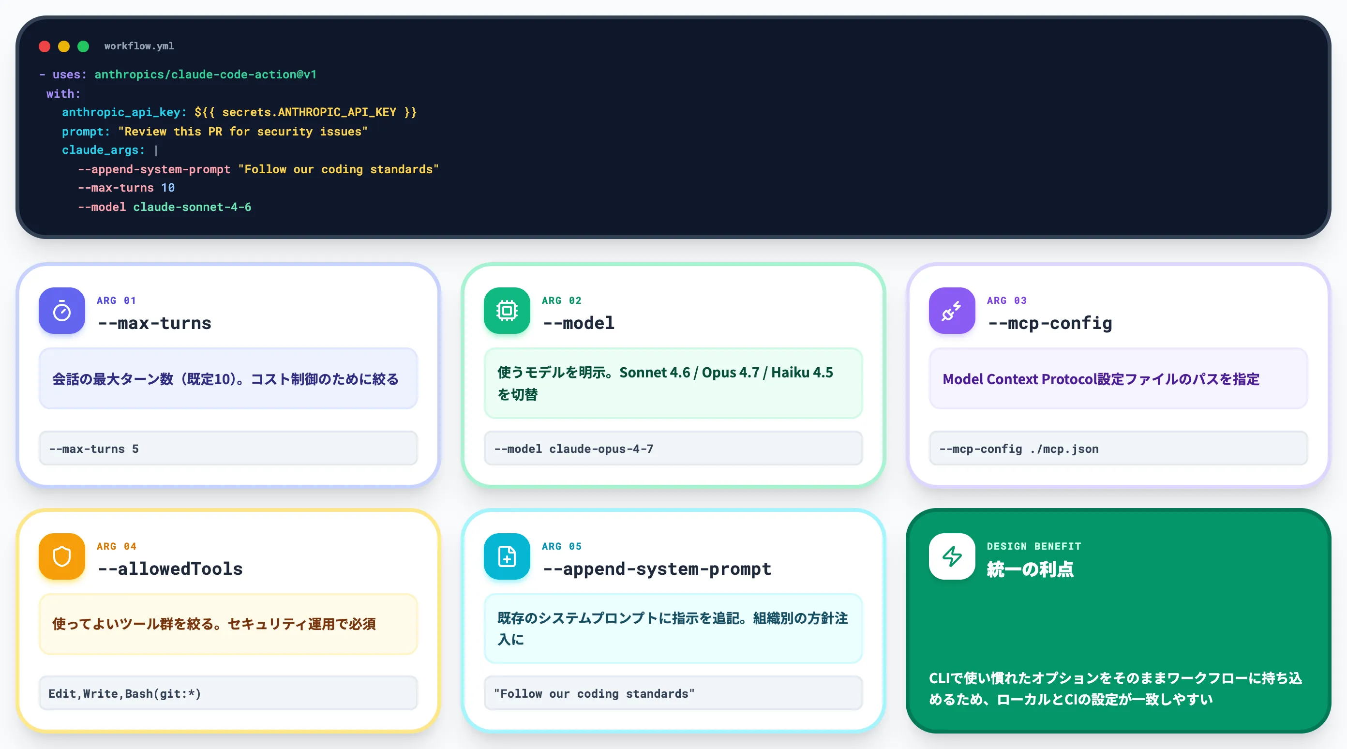Click the 'claude_args:' code line

click(110, 150)
